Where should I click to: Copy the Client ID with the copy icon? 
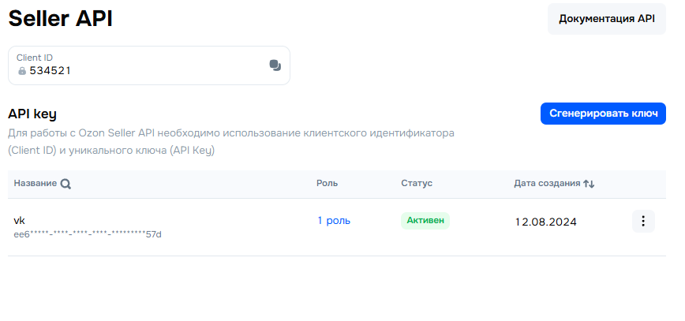275,65
